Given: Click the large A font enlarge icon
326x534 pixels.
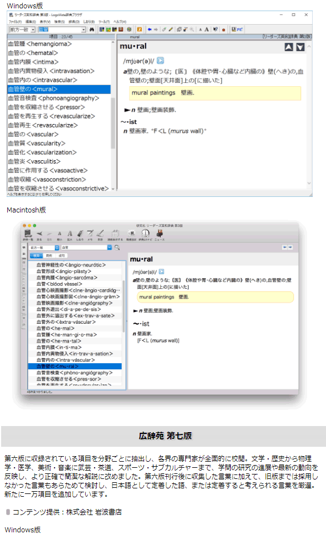Looking at the screenshot, I should (x=206, y=29).
